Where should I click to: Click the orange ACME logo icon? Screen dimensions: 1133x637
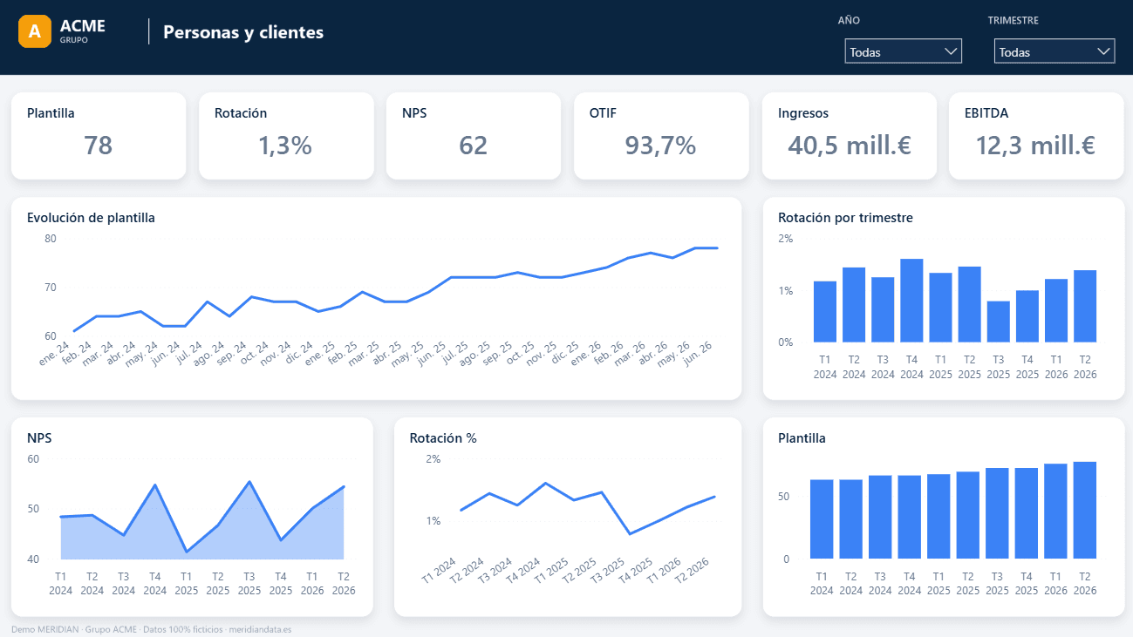click(x=35, y=31)
